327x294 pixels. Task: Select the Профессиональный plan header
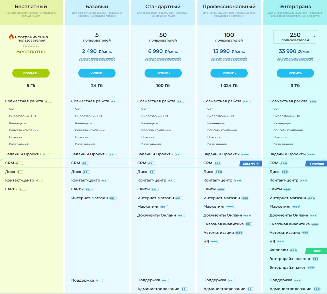229,7
